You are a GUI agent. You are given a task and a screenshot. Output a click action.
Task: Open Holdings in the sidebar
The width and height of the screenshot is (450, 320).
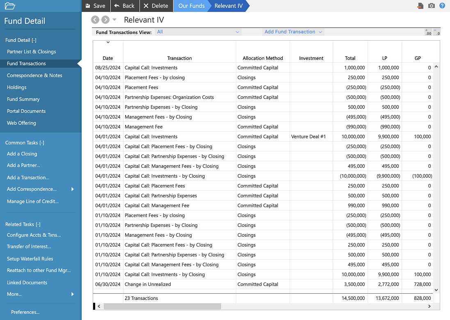click(x=17, y=87)
